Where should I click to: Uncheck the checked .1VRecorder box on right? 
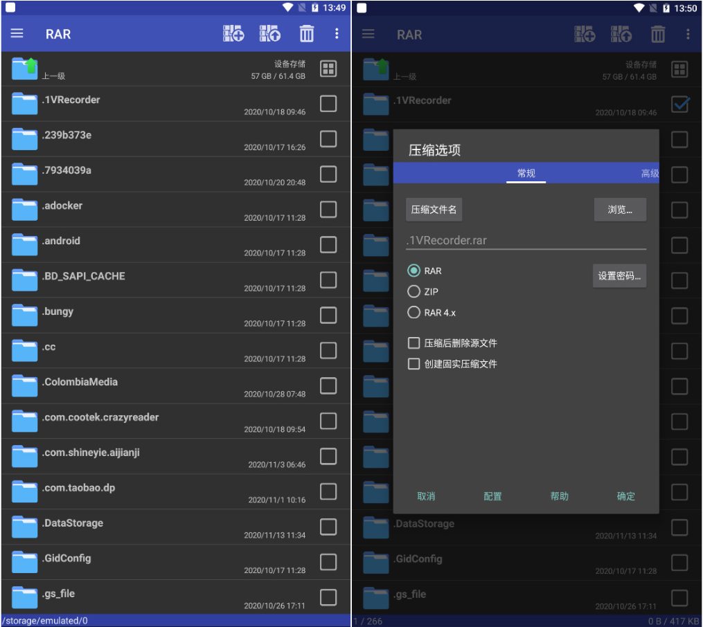pyautogui.click(x=679, y=104)
